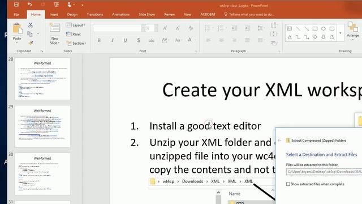Viewport: 362px width, 204px height.
Task: Align text left
Action: point(208,40)
